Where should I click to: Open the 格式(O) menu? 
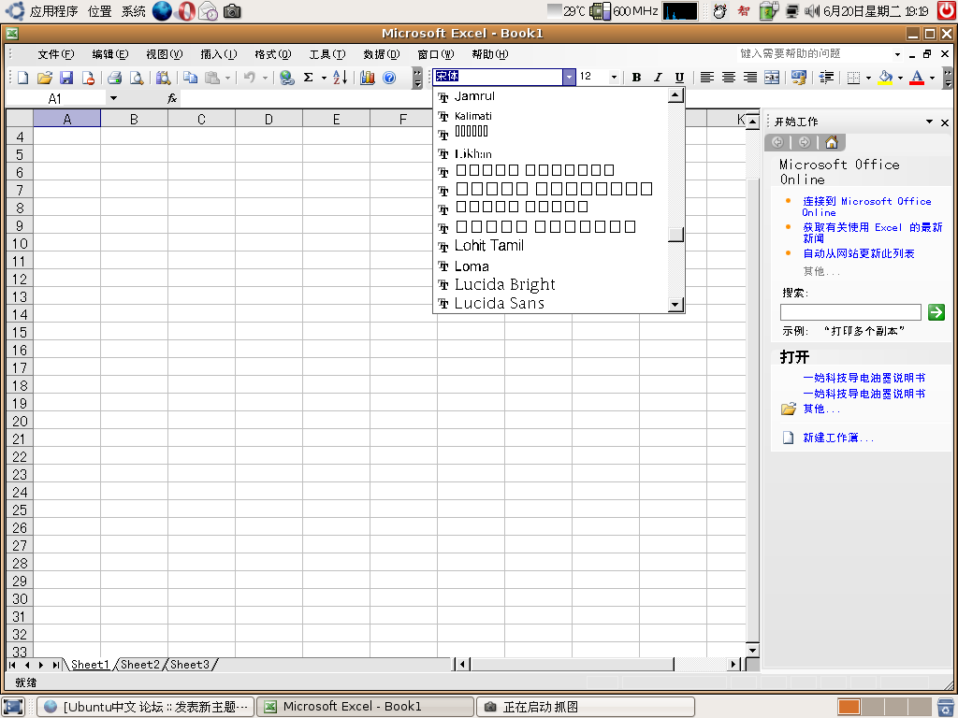click(273, 54)
